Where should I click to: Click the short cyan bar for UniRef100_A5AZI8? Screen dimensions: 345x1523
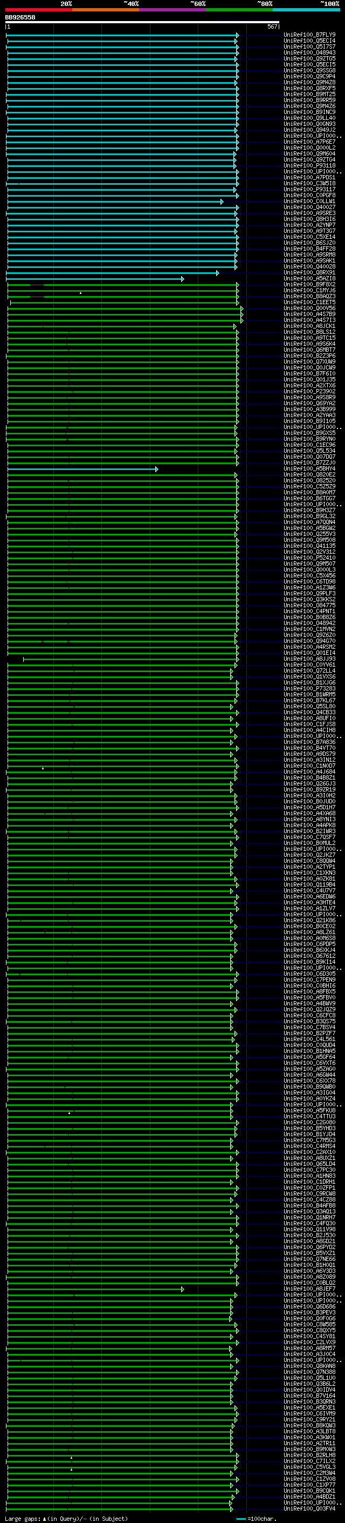pyautogui.click(x=94, y=279)
